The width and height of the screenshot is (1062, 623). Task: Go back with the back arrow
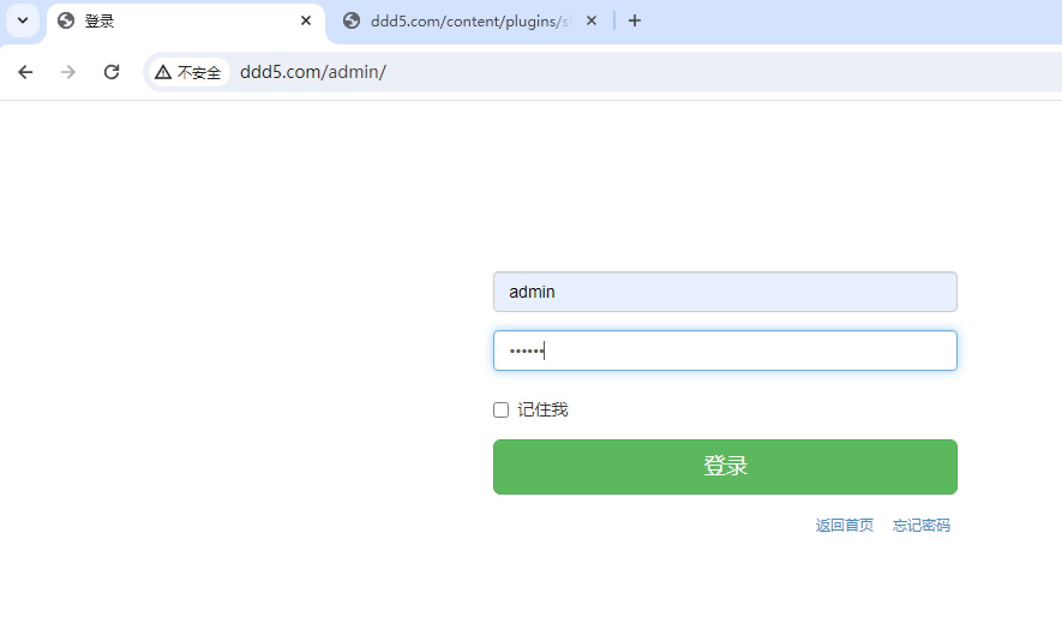[x=25, y=72]
